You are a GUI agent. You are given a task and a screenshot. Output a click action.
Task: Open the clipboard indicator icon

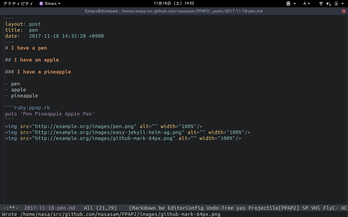[289, 4]
